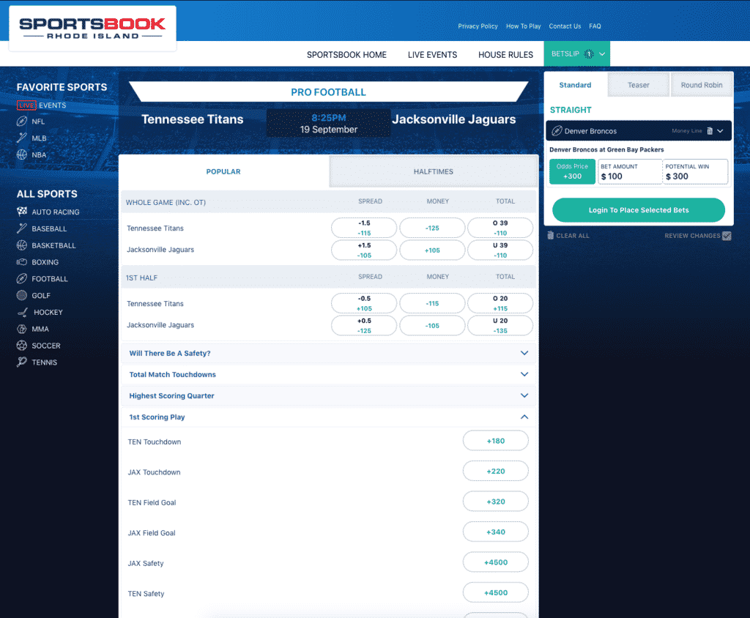Image resolution: width=750 pixels, height=618 pixels.
Task: Click the Potential Win field
Action: click(696, 172)
